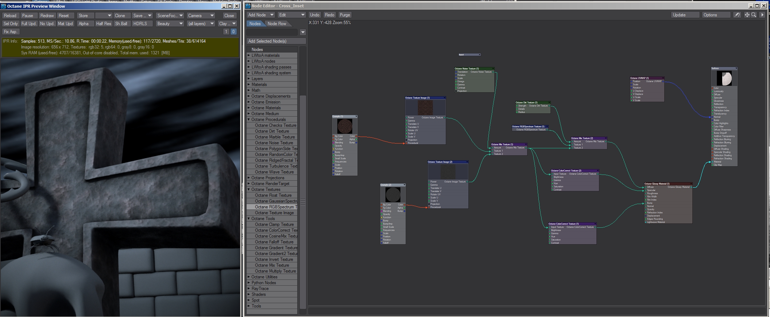The image size is (770, 317).
Task: Enable the Alpha display toggle
Action: click(x=84, y=24)
